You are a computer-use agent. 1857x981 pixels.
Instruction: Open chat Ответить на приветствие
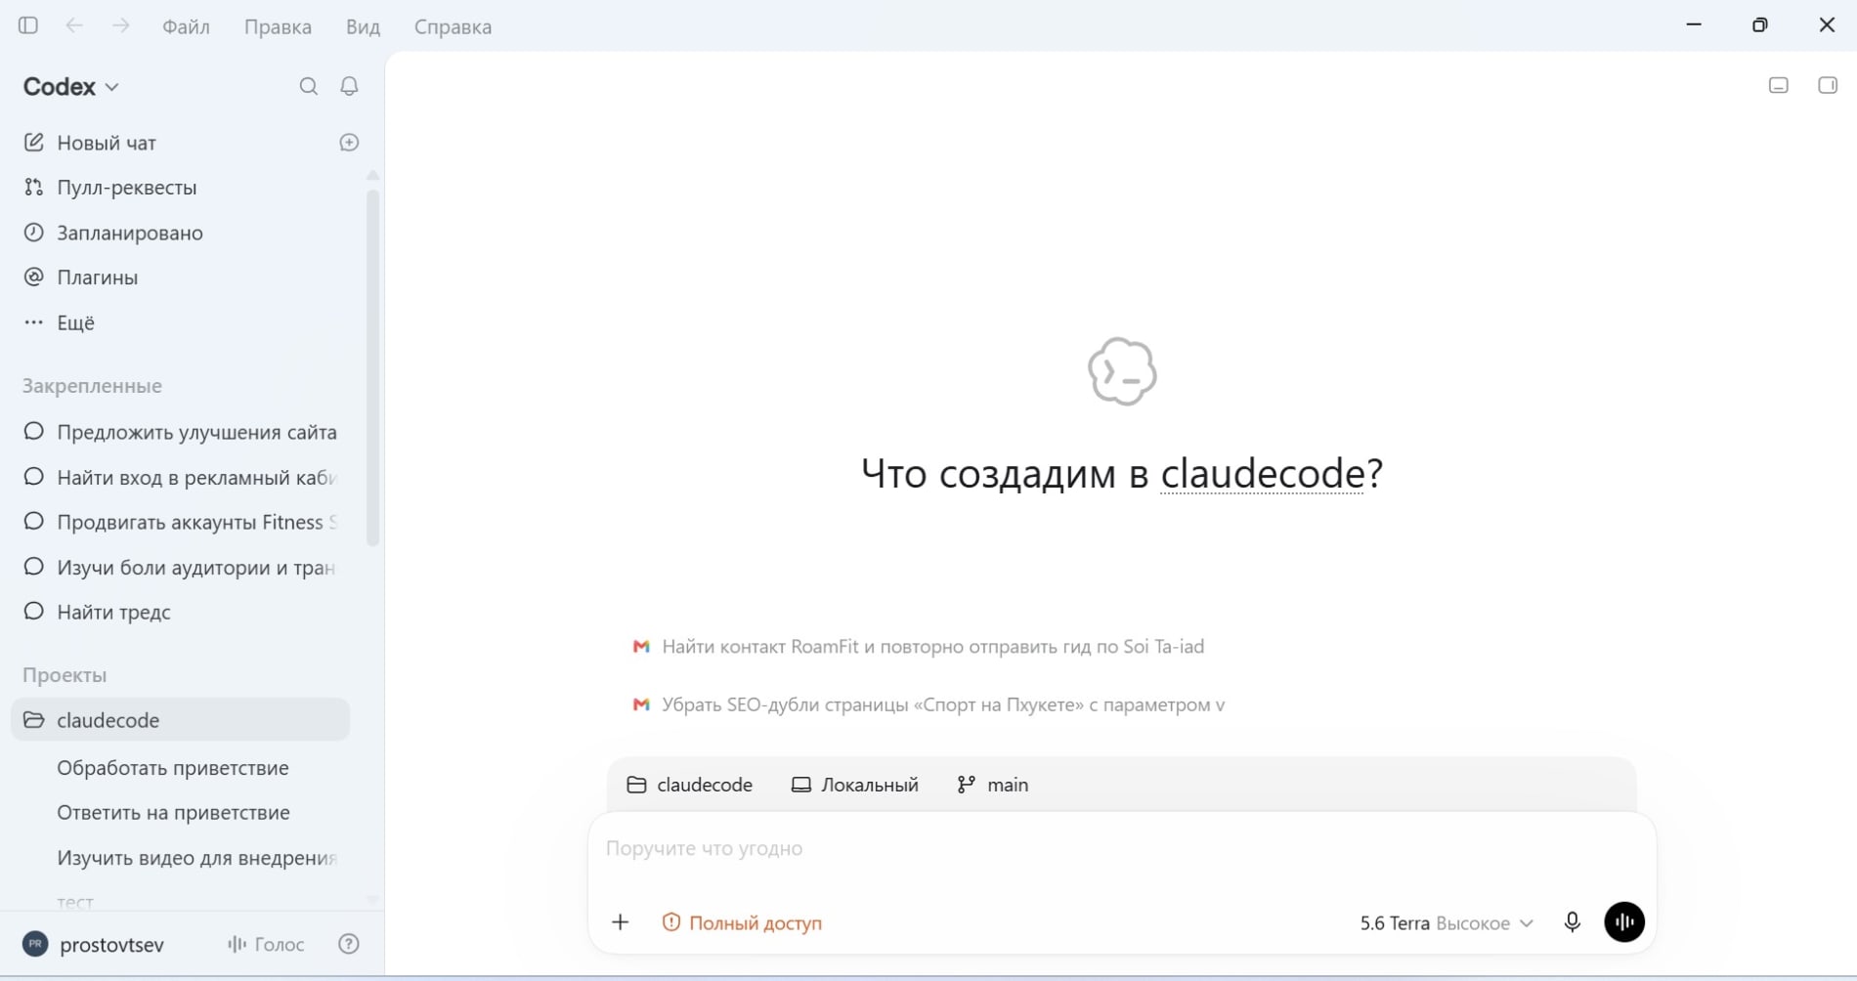pyautogui.click(x=181, y=813)
